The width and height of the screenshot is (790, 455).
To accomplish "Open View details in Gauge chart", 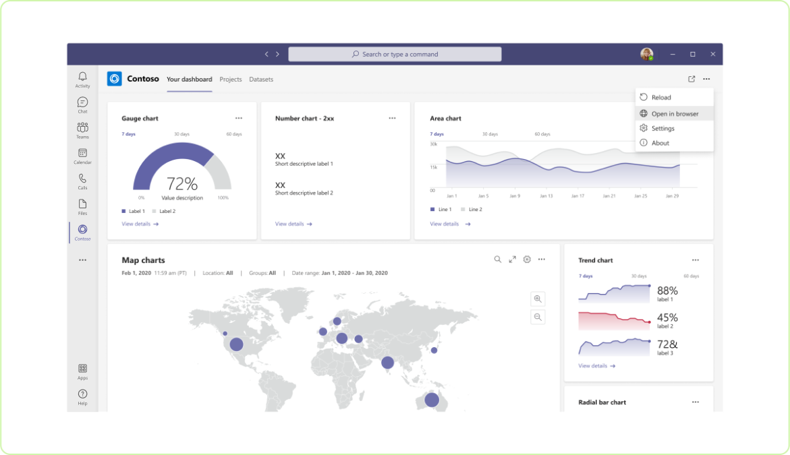I will point(140,224).
